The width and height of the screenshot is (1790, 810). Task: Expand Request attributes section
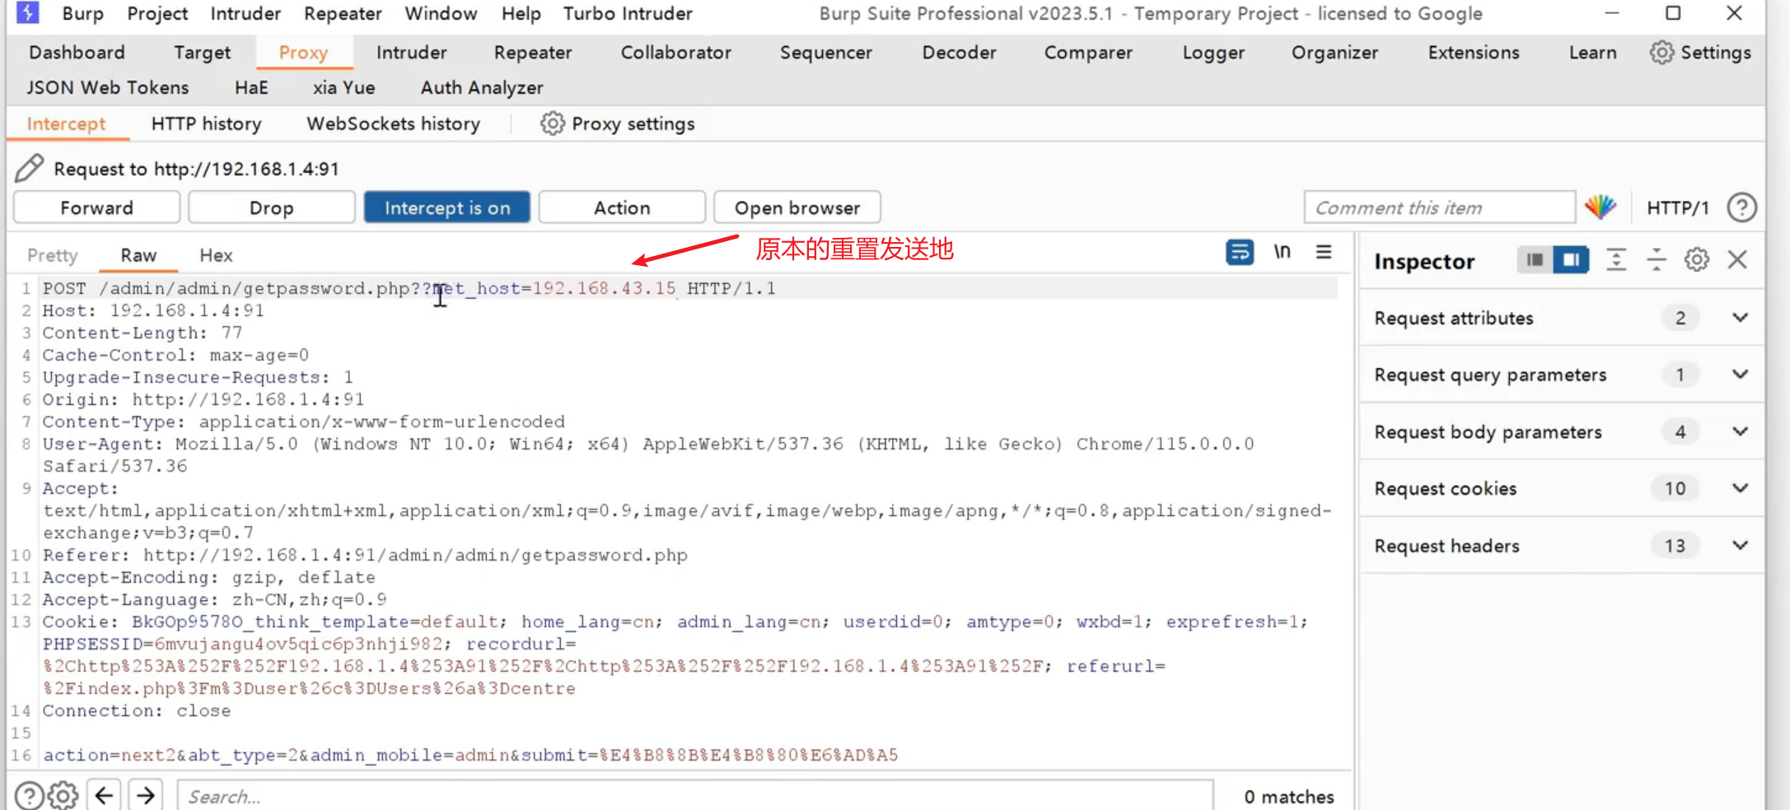tap(1740, 318)
